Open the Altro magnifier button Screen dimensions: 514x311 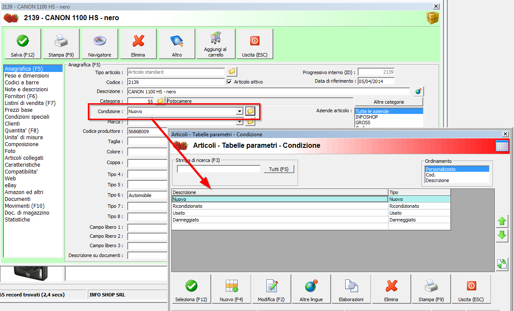coord(177,44)
